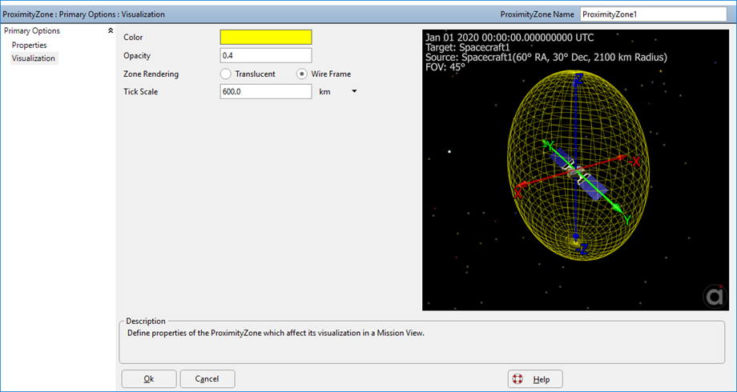The height and width of the screenshot is (392, 737).
Task: Click the 3D wireframe zone preview
Action: (x=576, y=170)
